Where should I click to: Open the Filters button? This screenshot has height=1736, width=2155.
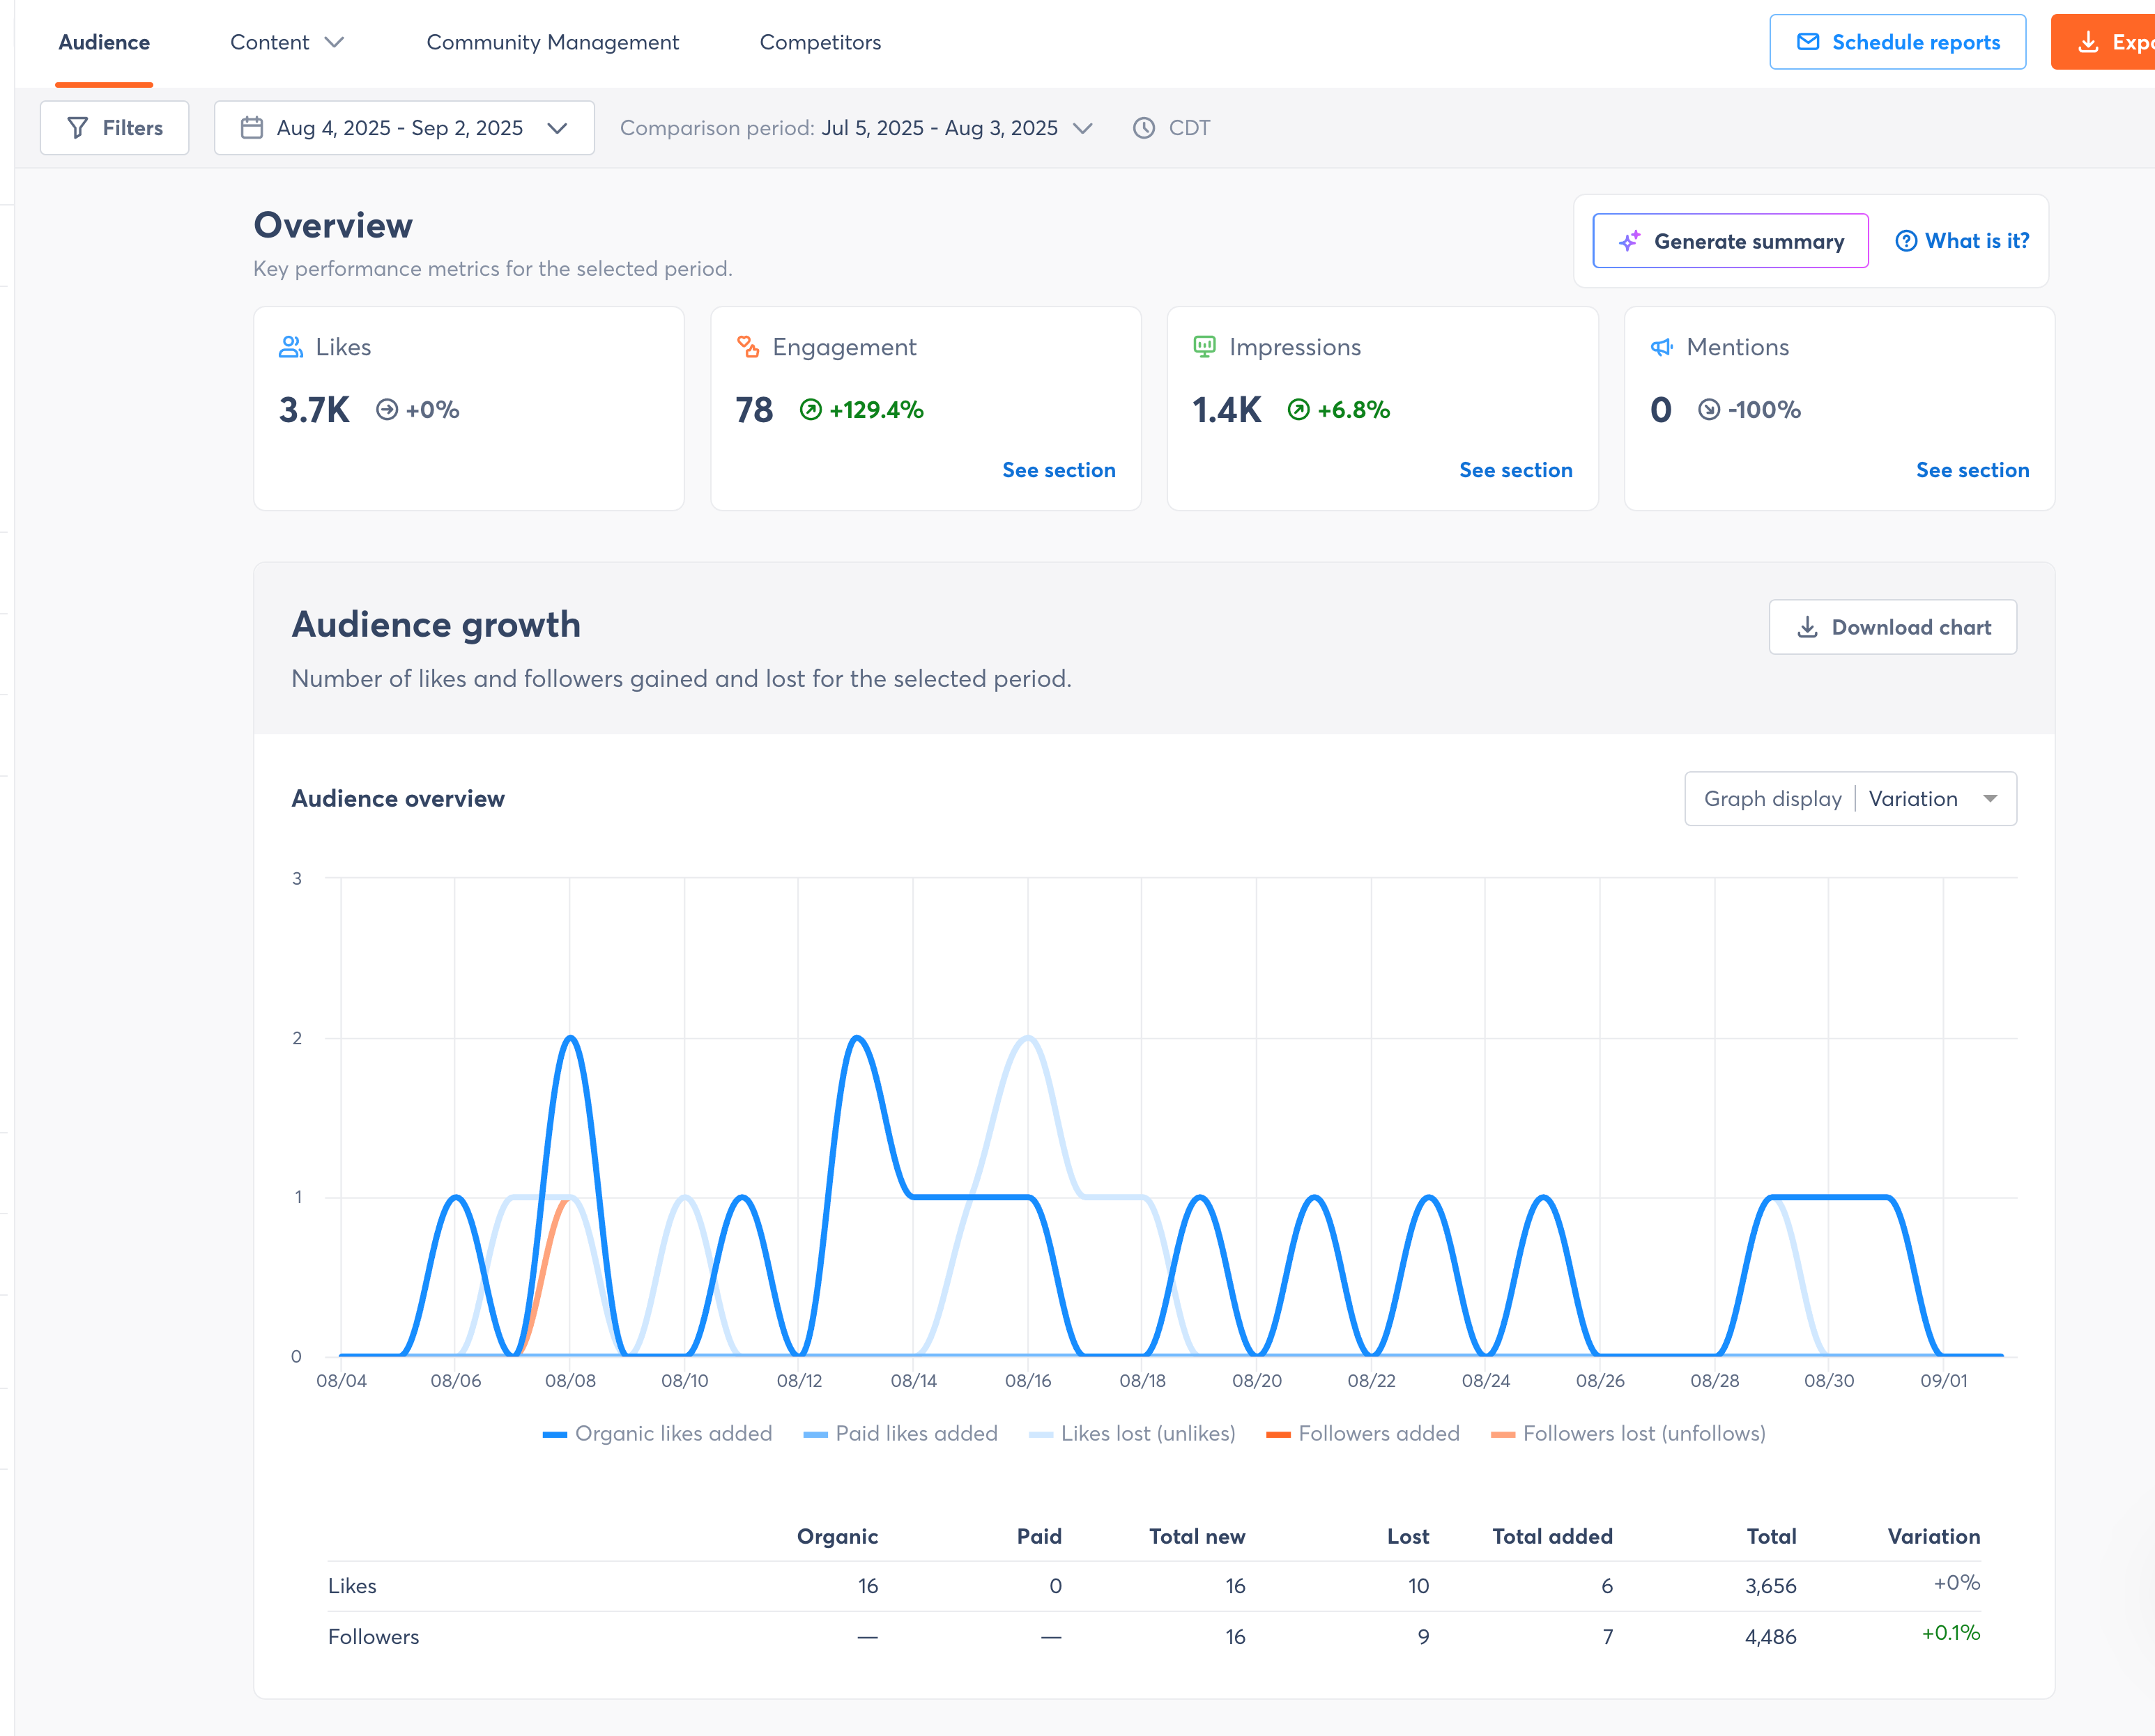pyautogui.click(x=114, y=128)
